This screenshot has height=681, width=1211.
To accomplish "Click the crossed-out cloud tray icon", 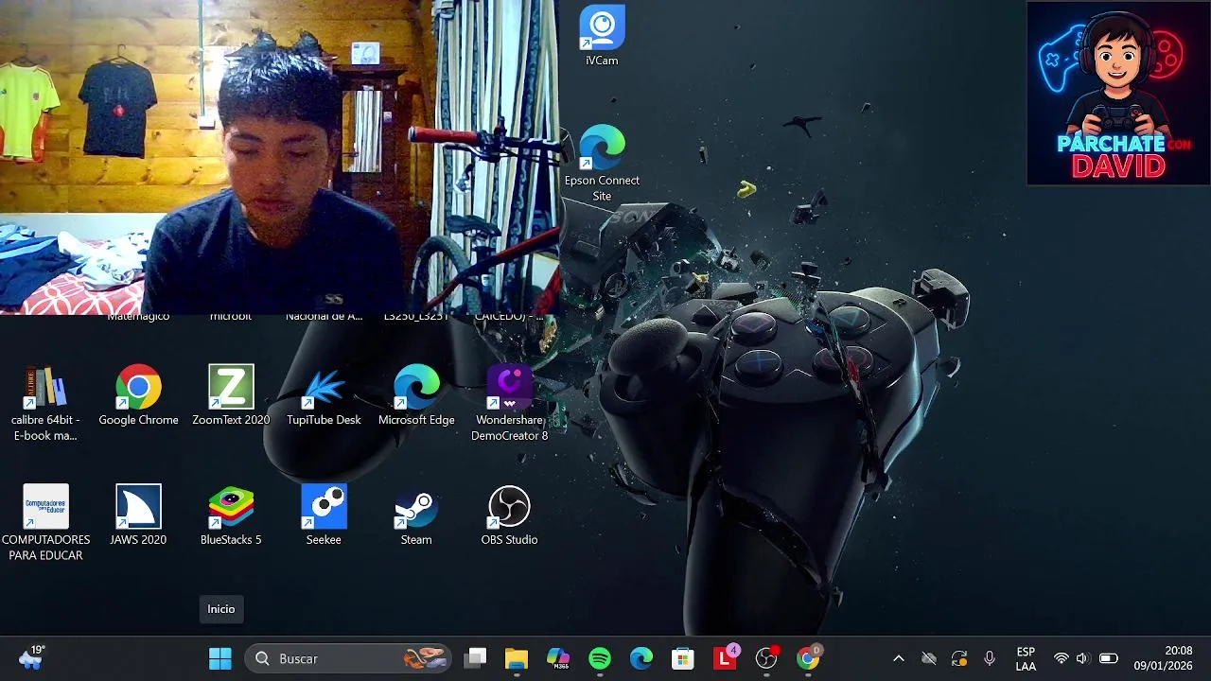I will [x=929, y=658].
